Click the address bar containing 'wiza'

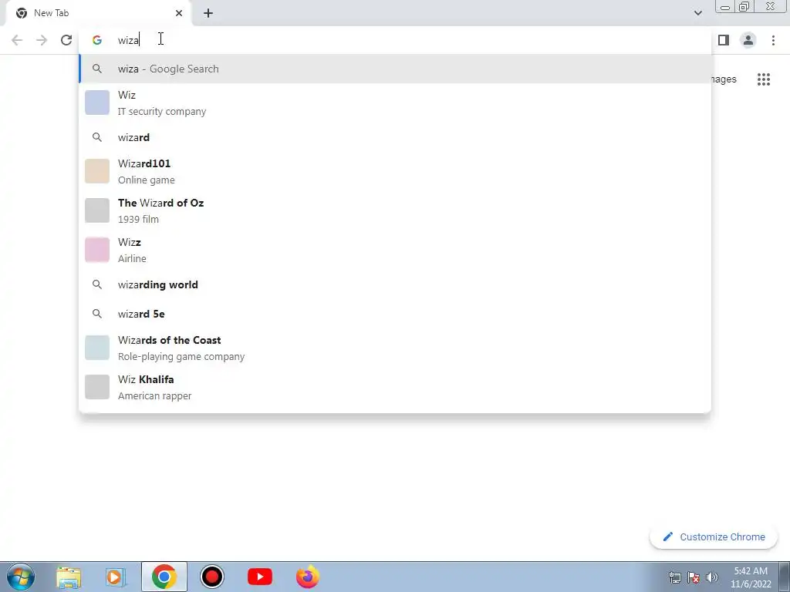pos(395,40)
